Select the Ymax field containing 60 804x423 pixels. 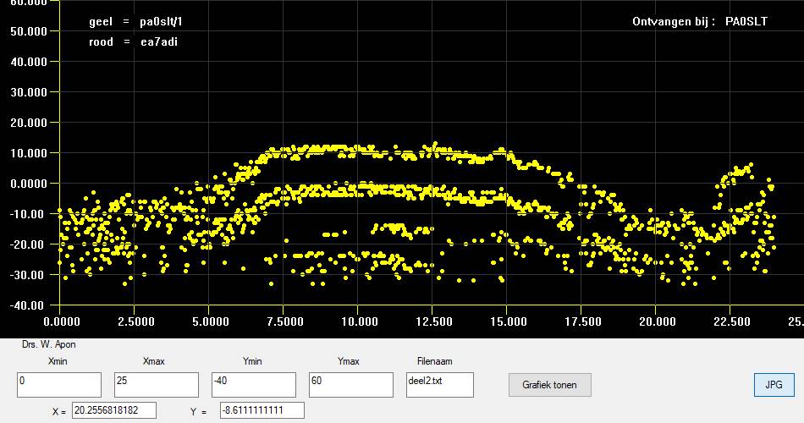[350, 385]
